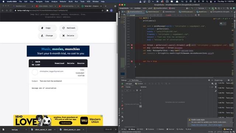Switch to the Debugger tab
Image resolution: width=236 pixels, height=133 pixels.
point(129,84)
